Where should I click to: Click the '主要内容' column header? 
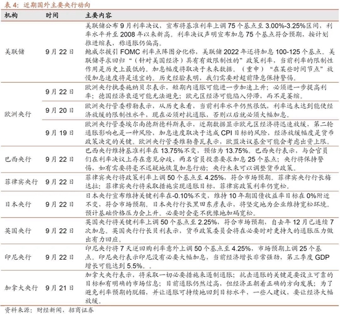tap(99, 15)
